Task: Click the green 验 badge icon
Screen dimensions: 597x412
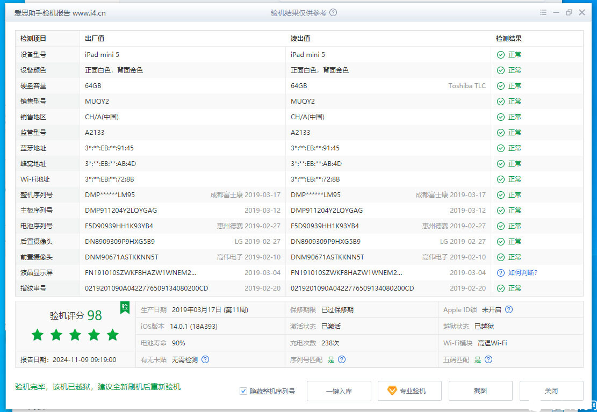Action: pyautogui.click(x=125, y=308)
